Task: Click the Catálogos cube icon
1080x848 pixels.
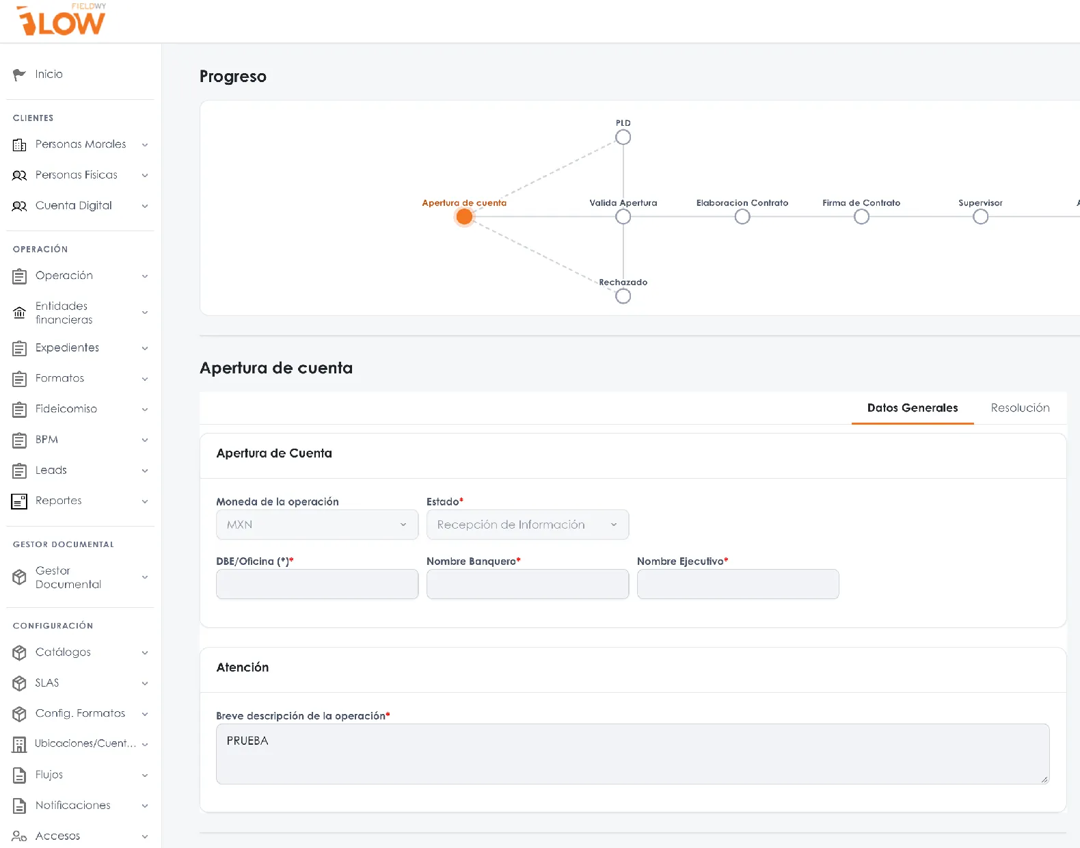Action: click(x=19, y=653)
